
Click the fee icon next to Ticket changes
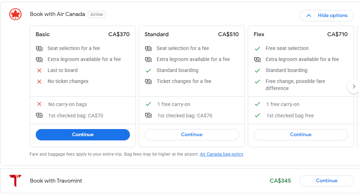coord(148,81)
